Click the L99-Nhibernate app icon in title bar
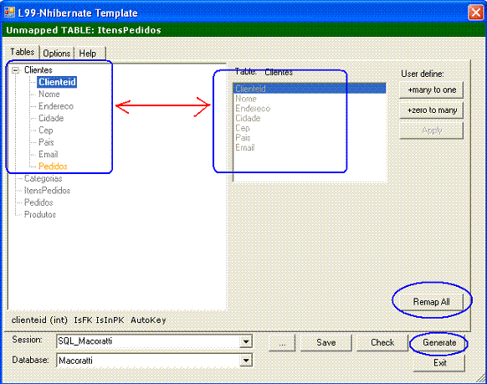The height and width of the screenshot is (384, 487). pos(10,13)
